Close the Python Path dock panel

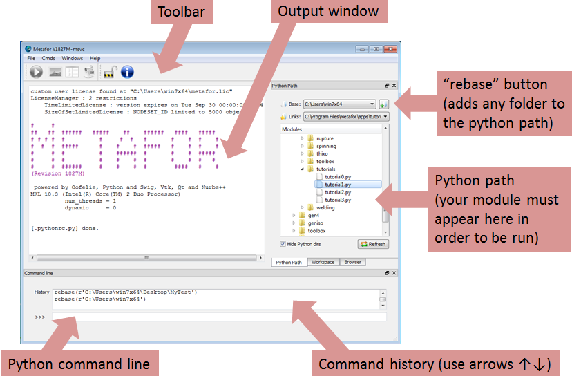tap(394, 86)
